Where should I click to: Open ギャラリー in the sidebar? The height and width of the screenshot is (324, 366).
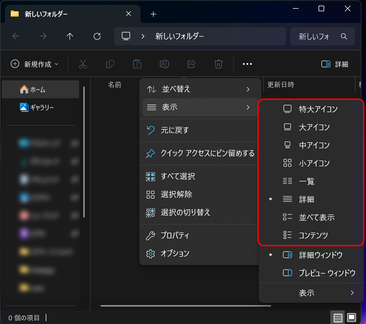pyautogui.click(x=42, y=107)
